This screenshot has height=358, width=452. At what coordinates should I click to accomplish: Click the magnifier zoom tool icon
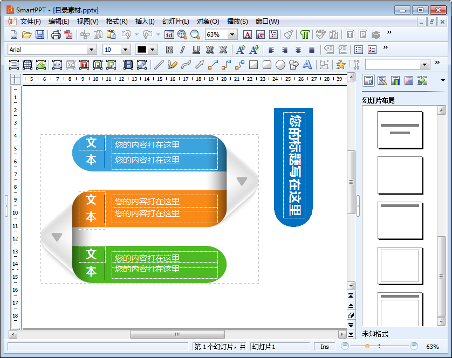click(195, 35)
